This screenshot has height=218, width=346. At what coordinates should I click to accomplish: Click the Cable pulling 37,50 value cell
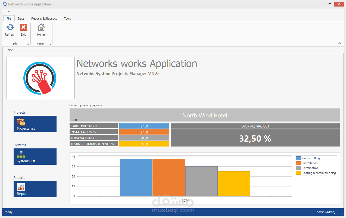(x=144, y=126)
